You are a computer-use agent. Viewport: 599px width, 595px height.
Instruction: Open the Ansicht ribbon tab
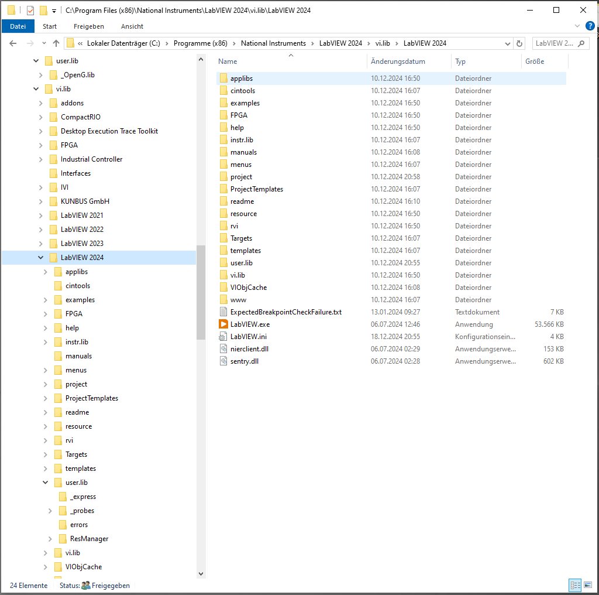point(132,26)
